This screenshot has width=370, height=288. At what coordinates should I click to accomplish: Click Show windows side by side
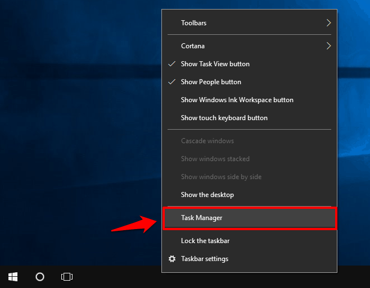(221, 177)
